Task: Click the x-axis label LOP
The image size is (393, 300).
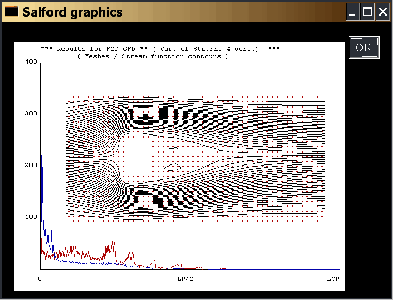Action: 333,279
